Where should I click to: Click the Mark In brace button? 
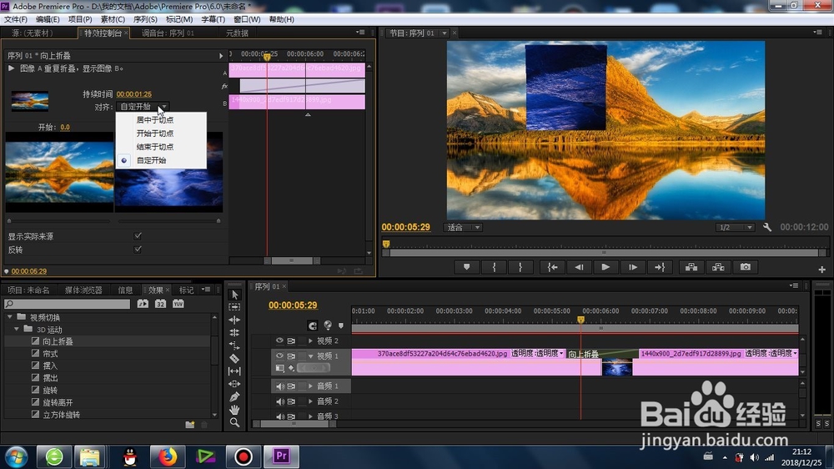coord(494,267)
